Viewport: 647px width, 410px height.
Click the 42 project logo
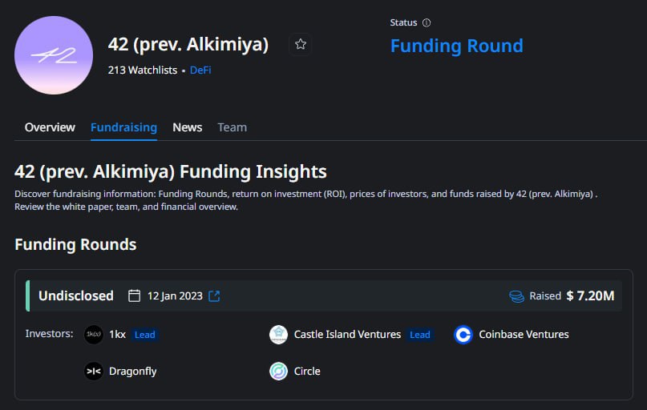(x=54, y=55)
